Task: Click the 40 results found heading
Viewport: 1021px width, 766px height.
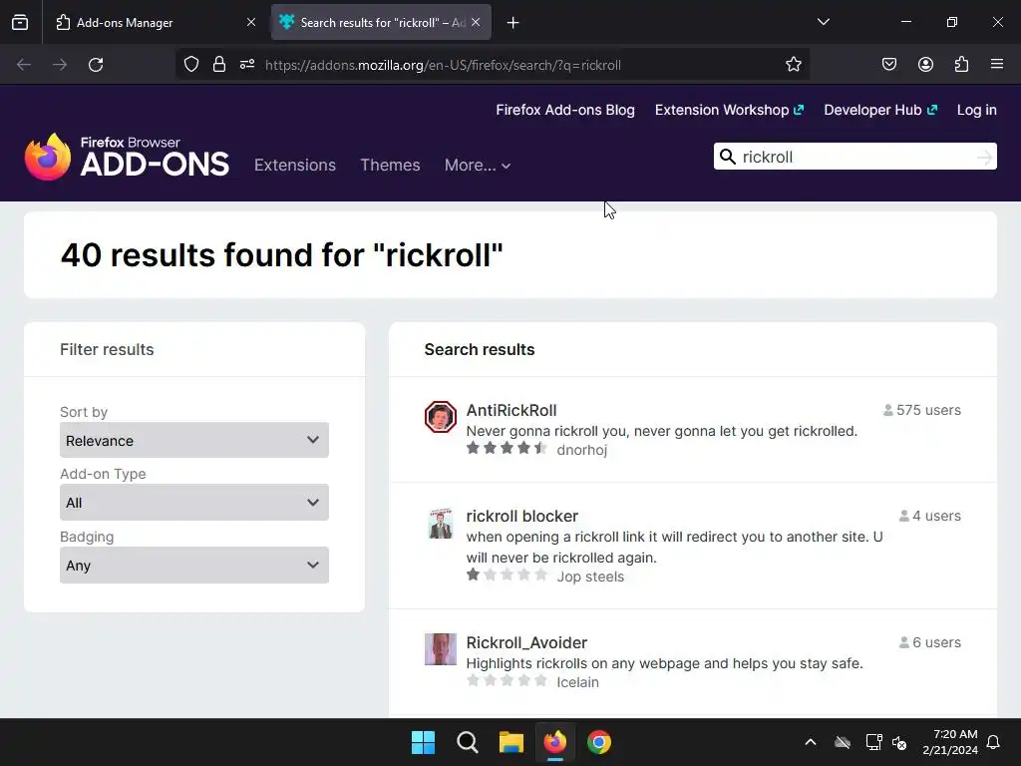Action: [281, 254]
